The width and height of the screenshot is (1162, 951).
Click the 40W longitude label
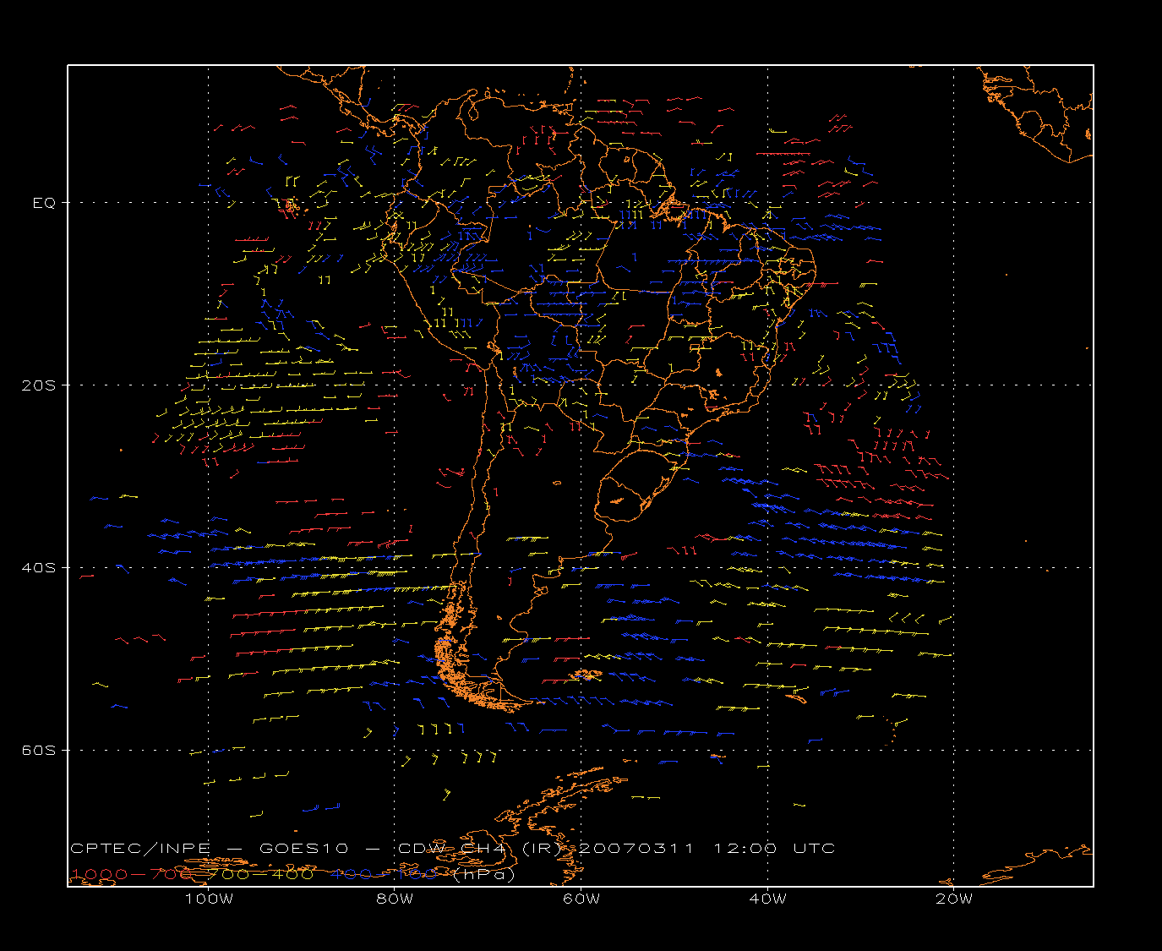click(767, 899)
